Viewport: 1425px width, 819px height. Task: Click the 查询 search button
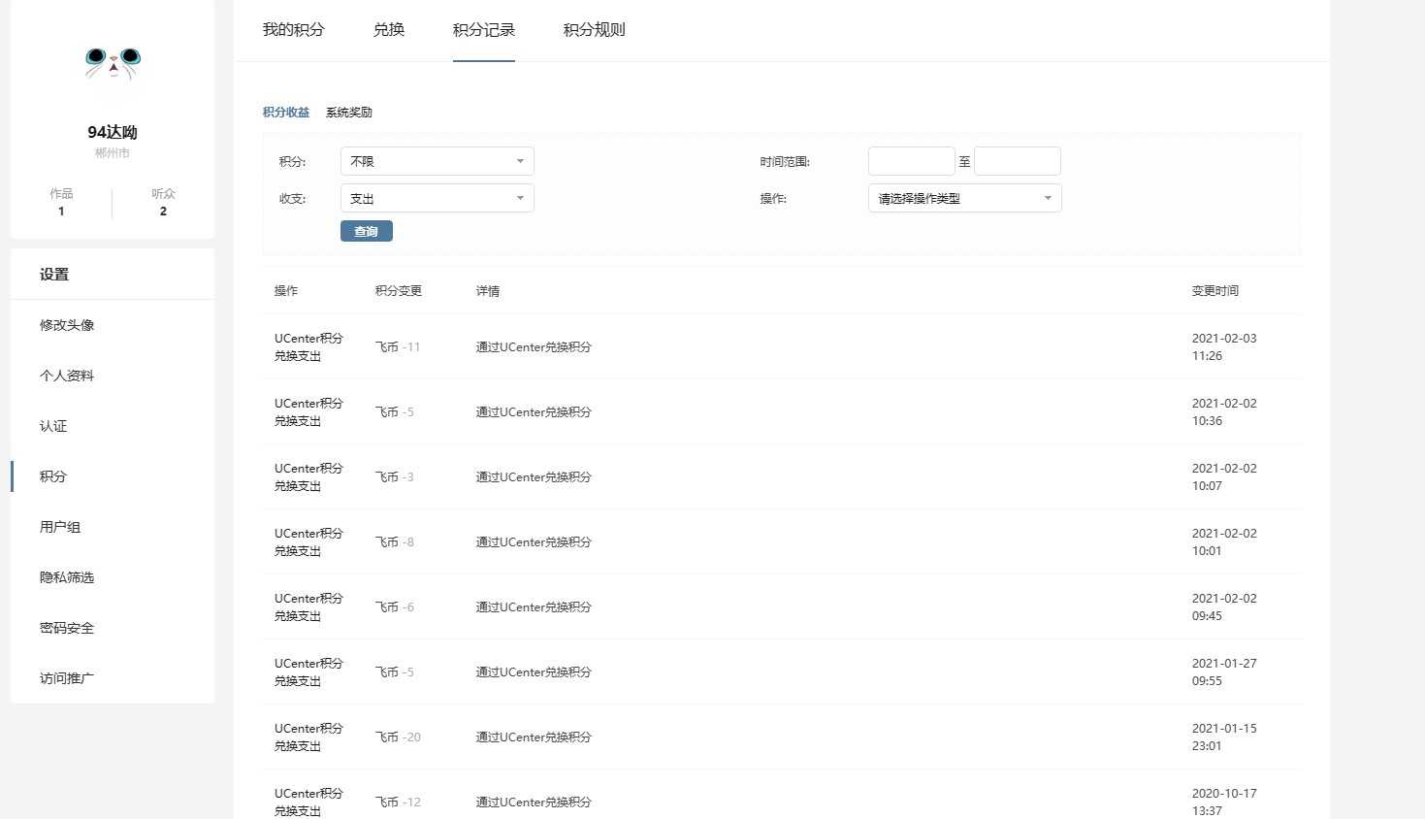coord(366,230)
